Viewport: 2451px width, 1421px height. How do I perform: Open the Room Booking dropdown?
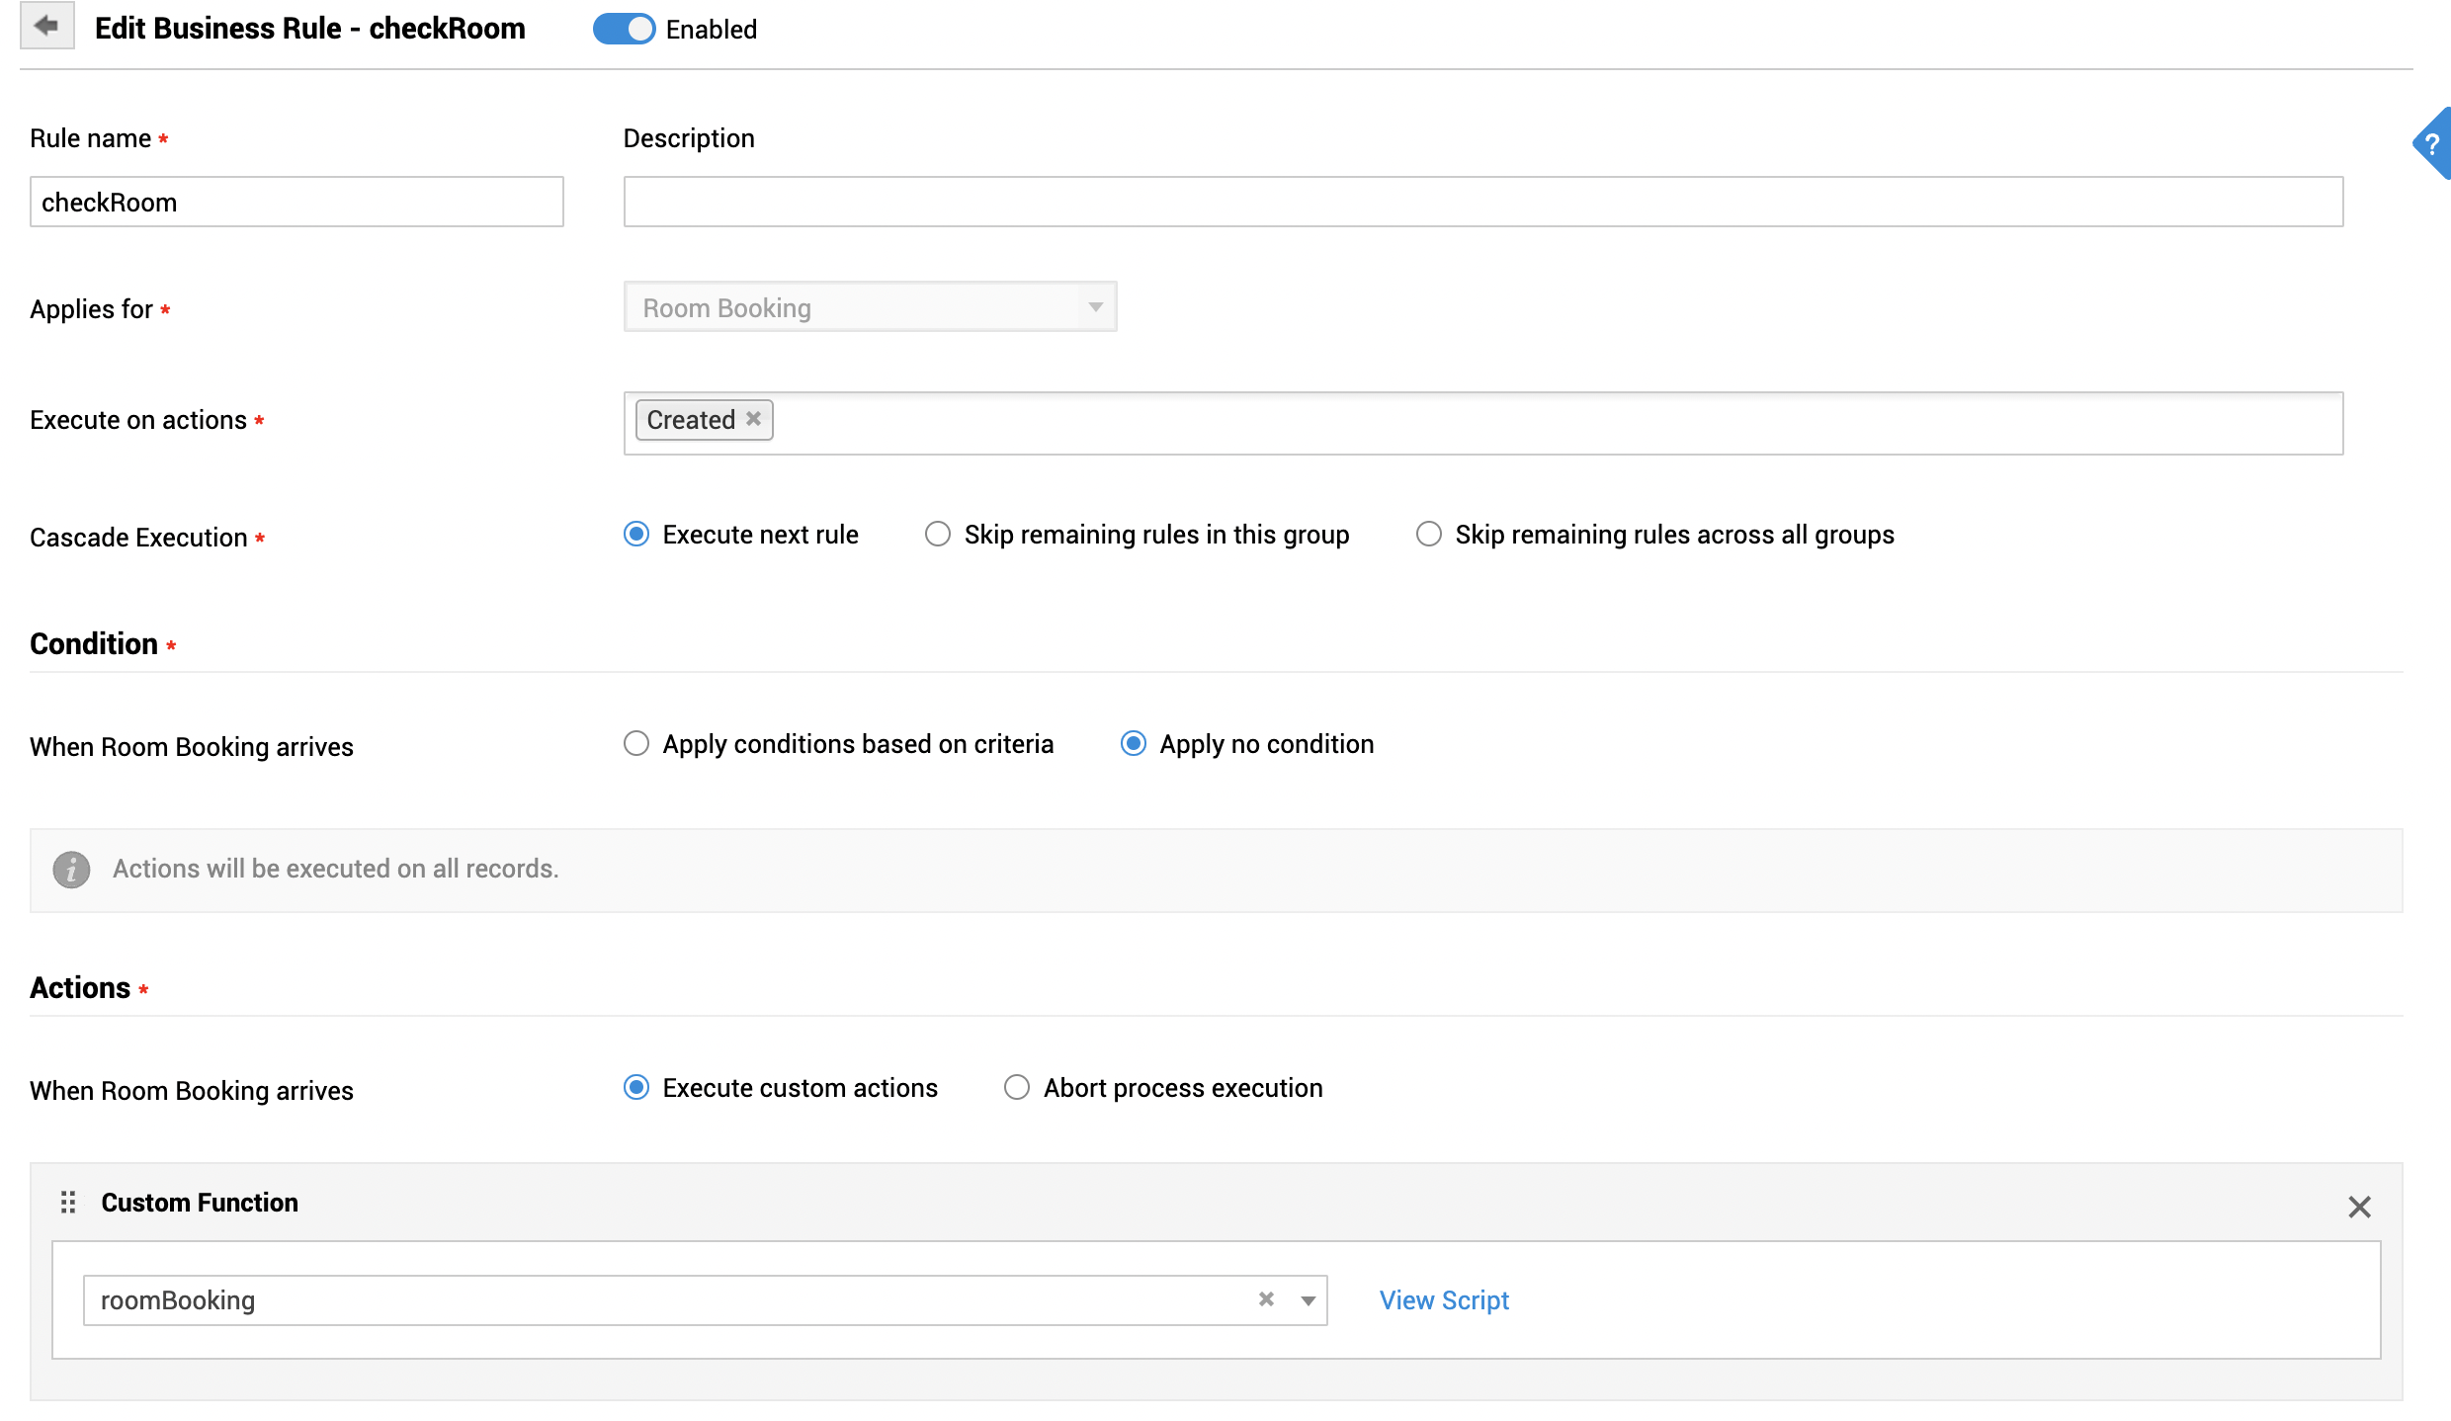click(870, 307)
